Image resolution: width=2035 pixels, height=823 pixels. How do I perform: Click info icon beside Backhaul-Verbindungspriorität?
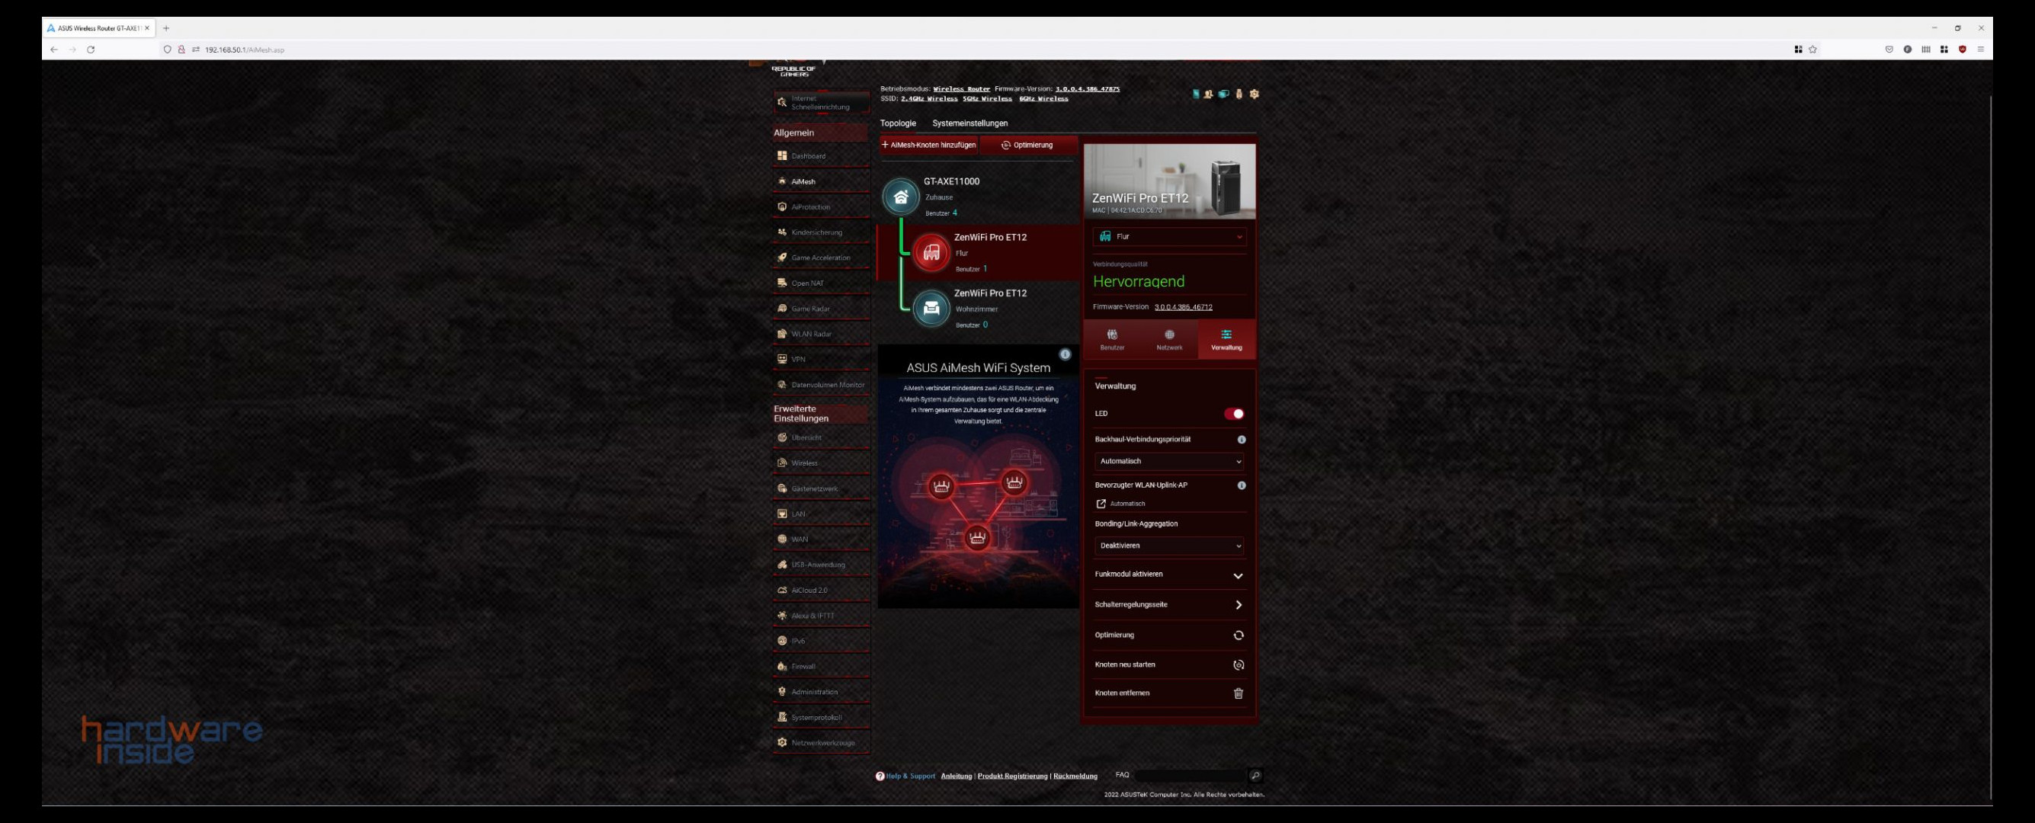pos(1241,439)
